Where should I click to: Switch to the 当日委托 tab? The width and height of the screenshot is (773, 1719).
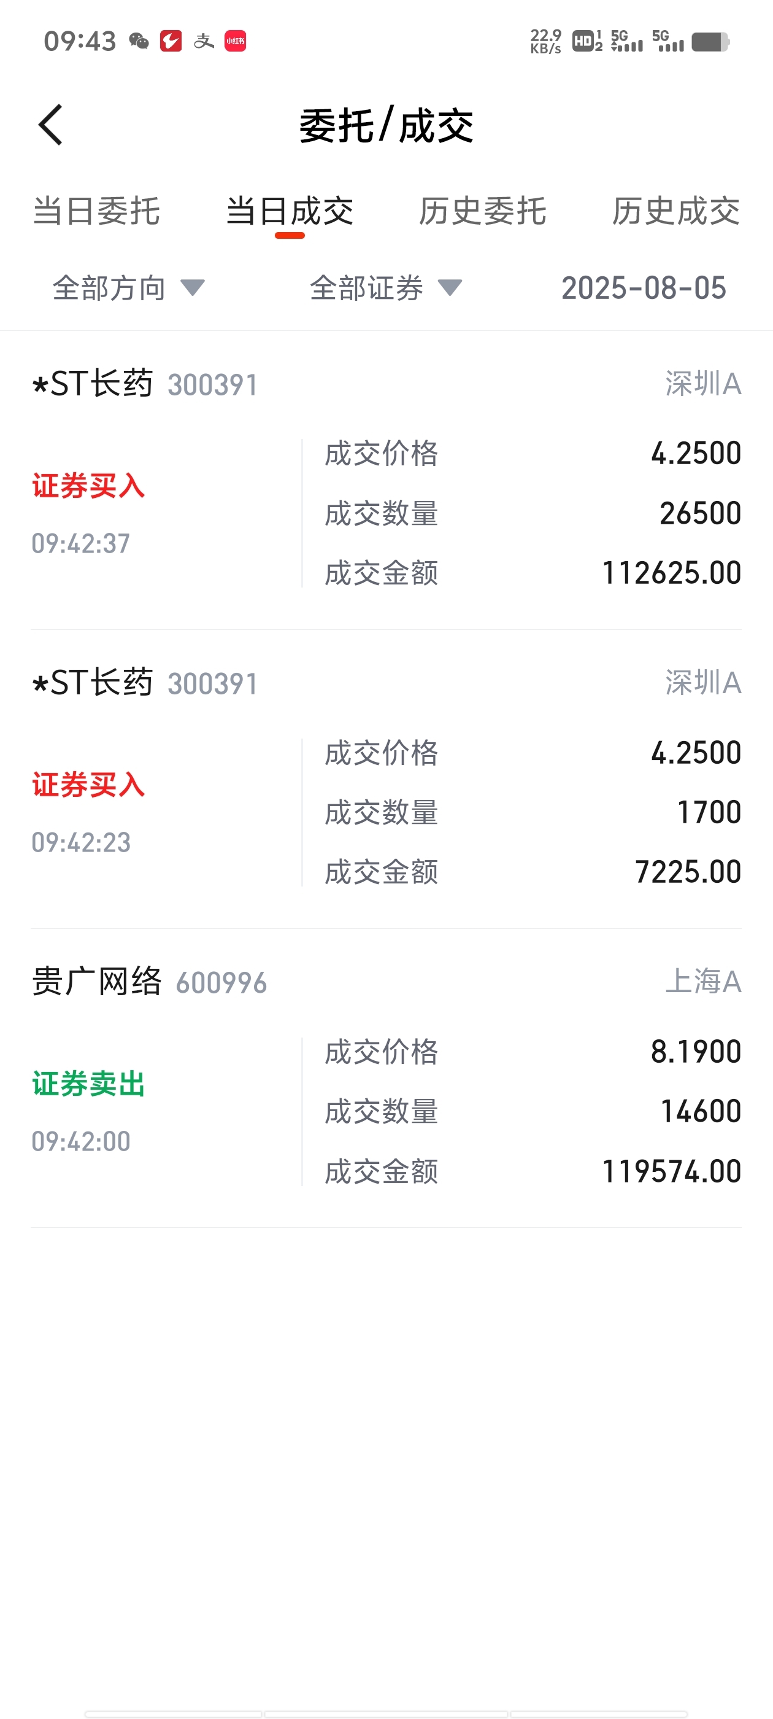click(x=97, y=212)
